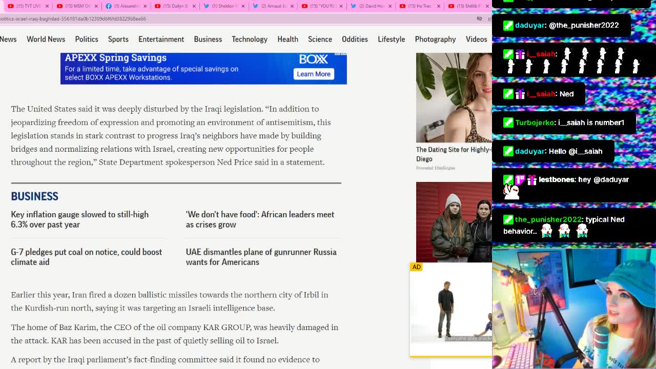The width and height of the screenshot is (656, 369).
Task: Close the Dailyn YouTube tab
Action: [x=194, y=6]
